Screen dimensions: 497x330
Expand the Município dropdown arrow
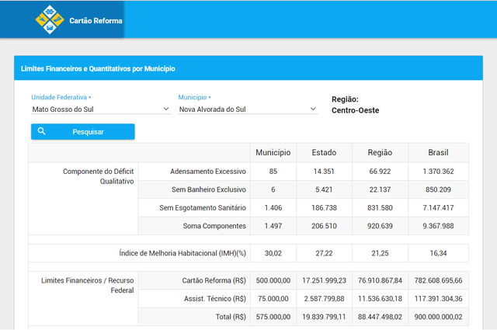click(x=313, y=109)
